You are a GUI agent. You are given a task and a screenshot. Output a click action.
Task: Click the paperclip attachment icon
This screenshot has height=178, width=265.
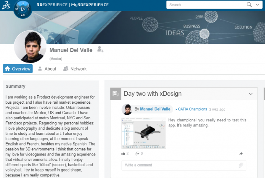coord(241,165)
